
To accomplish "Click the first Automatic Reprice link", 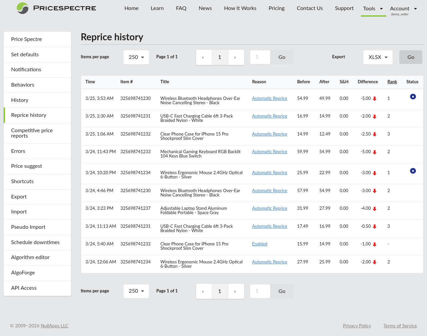I will pos(270,98).
